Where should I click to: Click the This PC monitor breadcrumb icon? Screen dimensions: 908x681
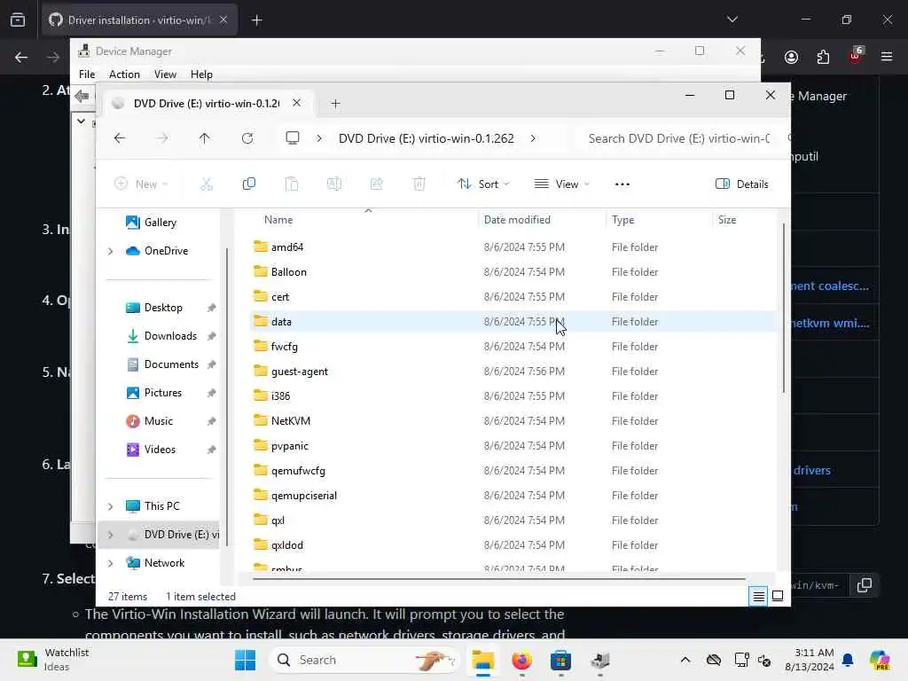coord(293,138)
